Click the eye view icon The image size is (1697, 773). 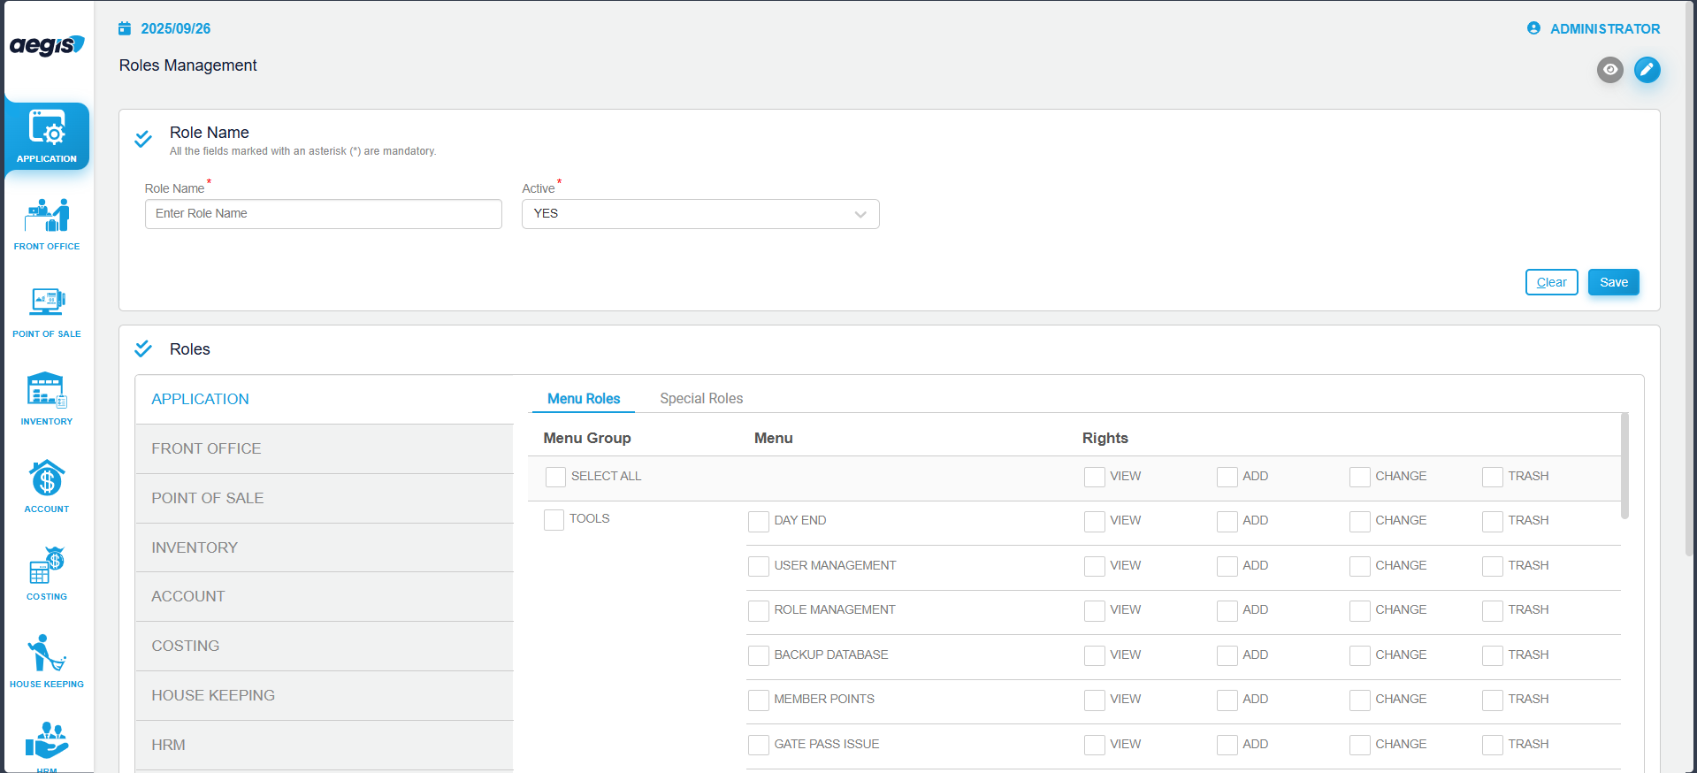pos(1609,70)
